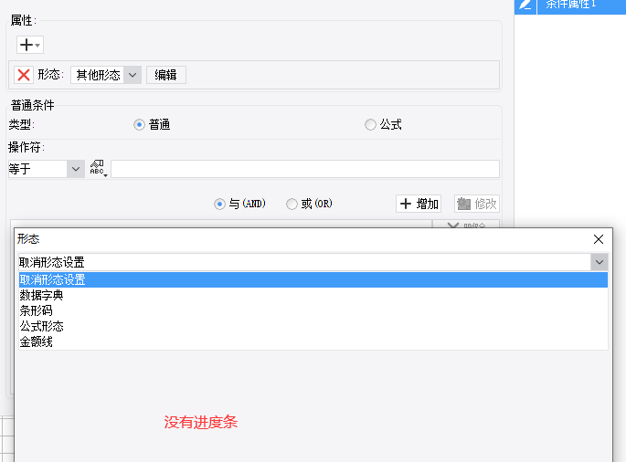Image resolution: width=626 pixels, height=462 pixels.
Task: Choose the 与(AND) radio option
Action: pyautogui.click(x=219, y=204)
